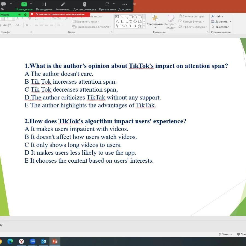Click the green security shield icon
Image resolution: width=246 pixels, height=246 pixels.
(x=25, y=14)
